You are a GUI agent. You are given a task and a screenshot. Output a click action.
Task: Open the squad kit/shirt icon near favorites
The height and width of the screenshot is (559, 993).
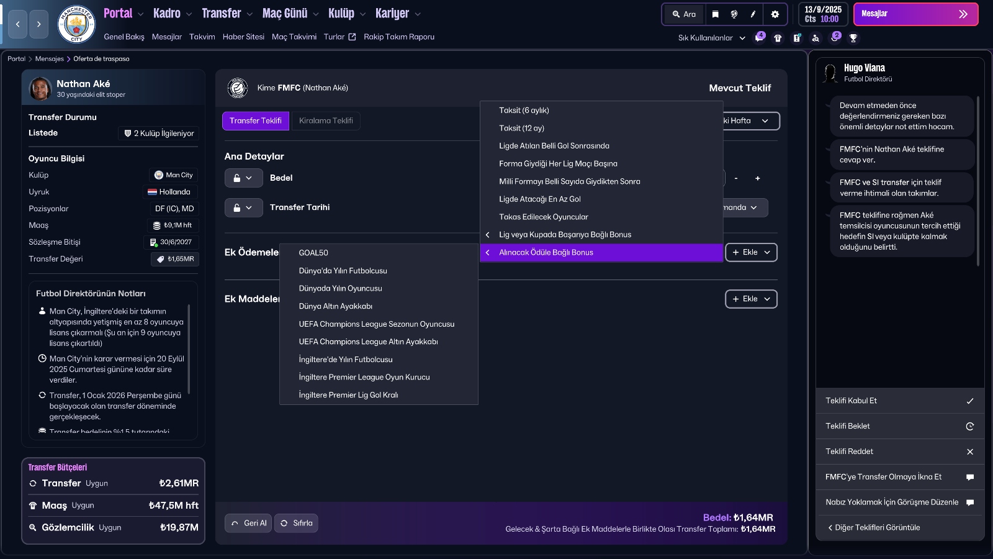pos(779,38)
